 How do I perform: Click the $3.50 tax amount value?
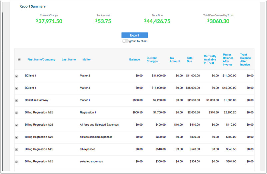point(179,149)
